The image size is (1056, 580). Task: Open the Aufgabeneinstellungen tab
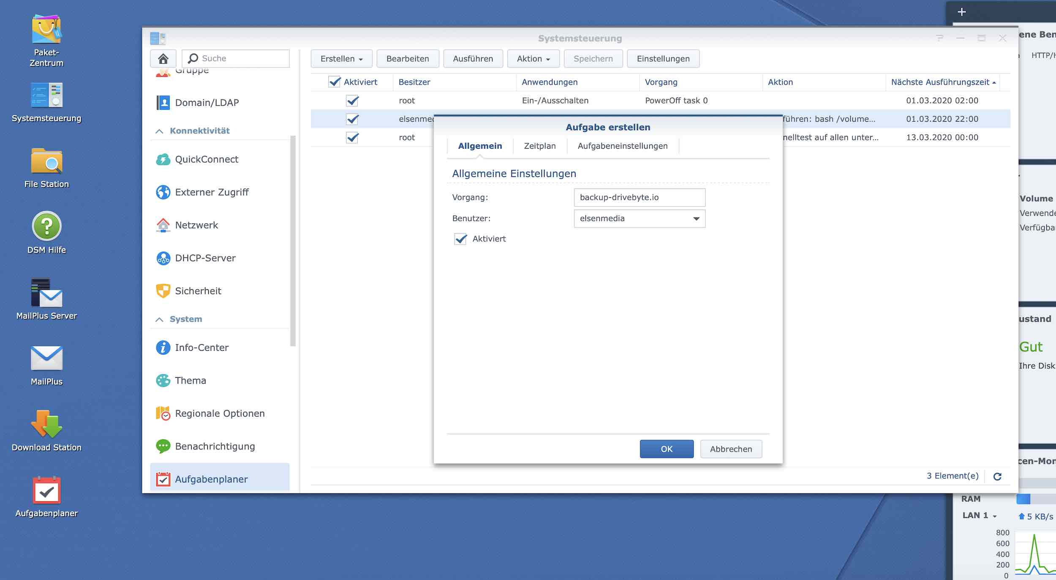coord(623,146)
